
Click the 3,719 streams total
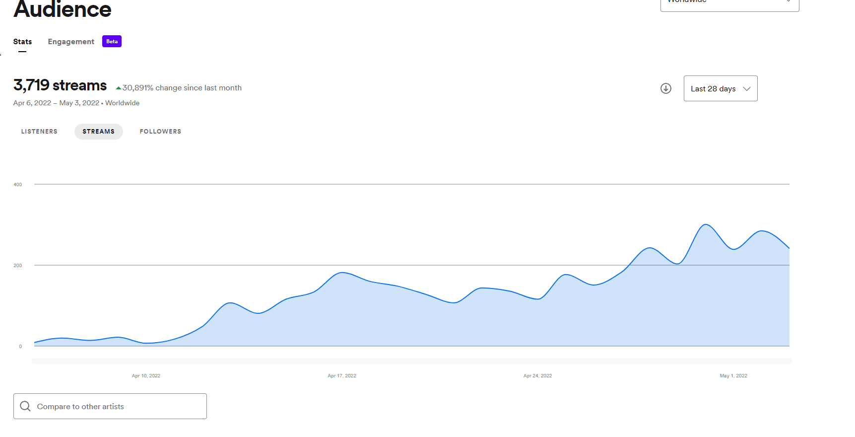[60, 85]
